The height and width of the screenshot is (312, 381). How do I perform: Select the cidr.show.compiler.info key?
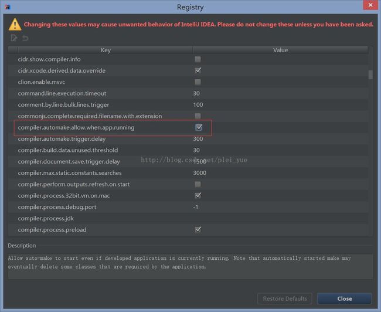click(49, 59)
